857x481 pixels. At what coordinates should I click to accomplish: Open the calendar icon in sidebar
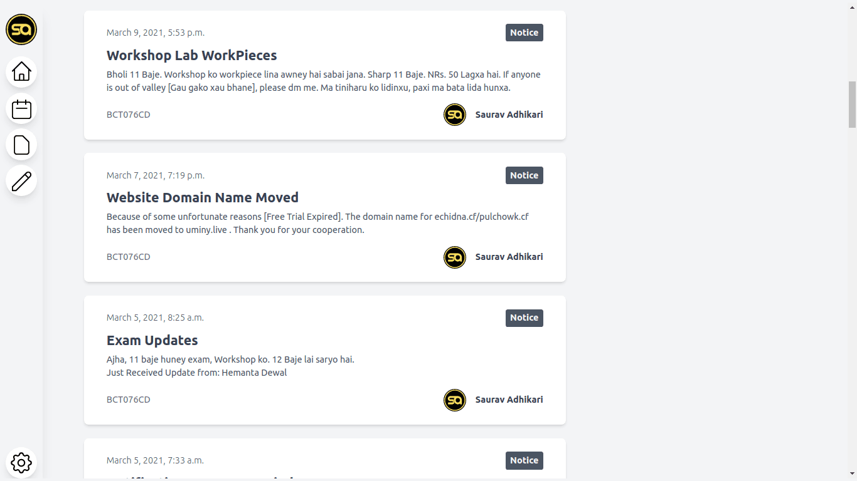tap(21, 109)
